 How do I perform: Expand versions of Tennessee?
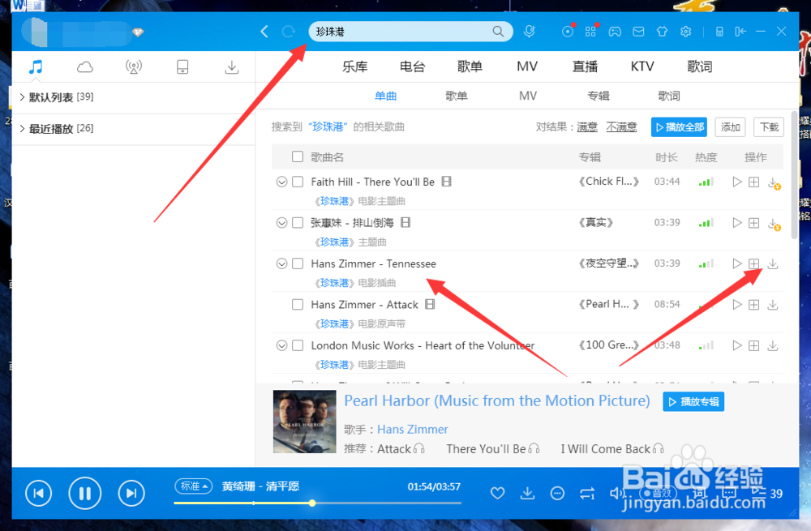(281, 263)
